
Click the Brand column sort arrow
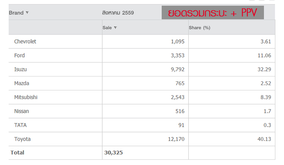(x=27, y=13)
